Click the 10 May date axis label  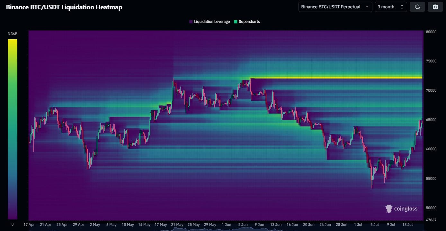(x=128, y=225)
